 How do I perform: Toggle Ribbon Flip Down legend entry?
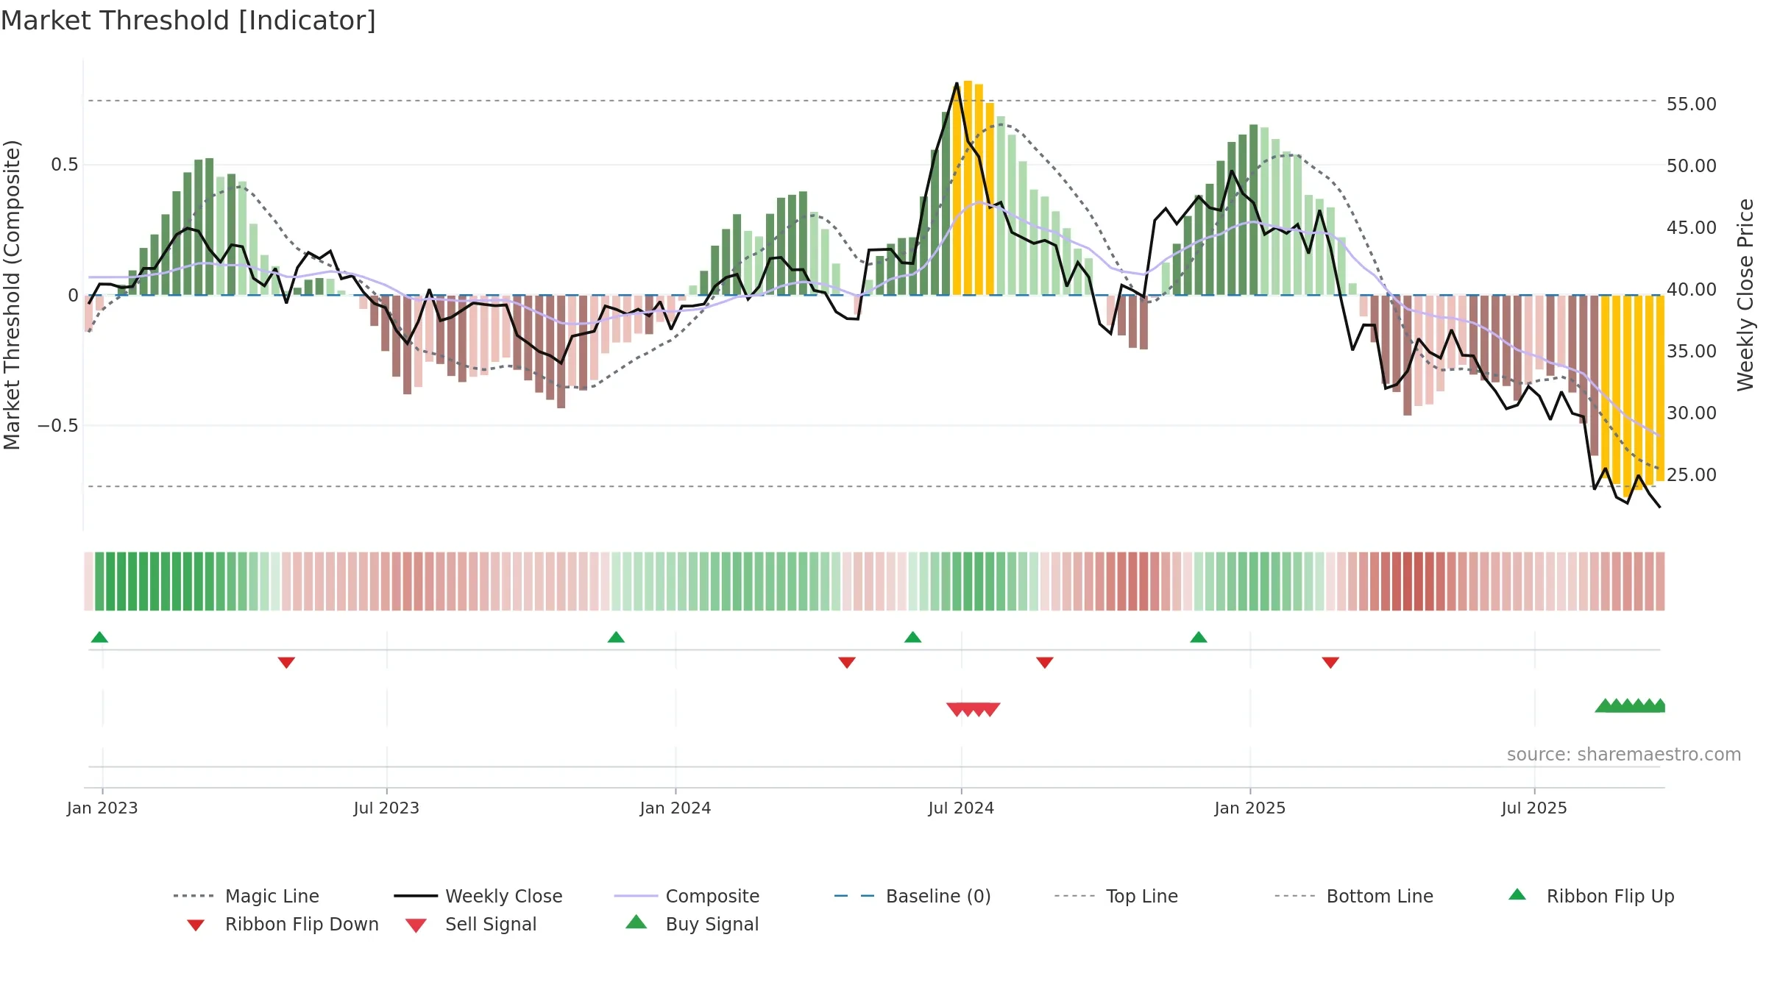(283, 924)
